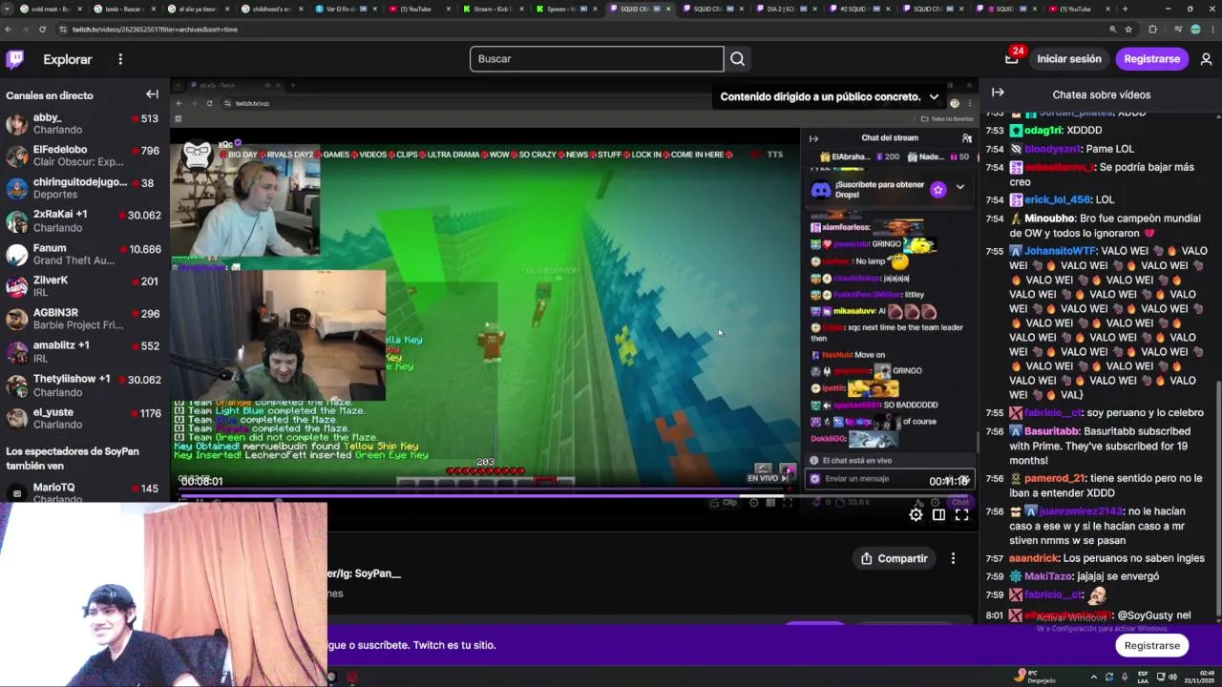
Task: Switch to the childhood's end browser tab
Action: pyautogui.click(x=271, y=9)
